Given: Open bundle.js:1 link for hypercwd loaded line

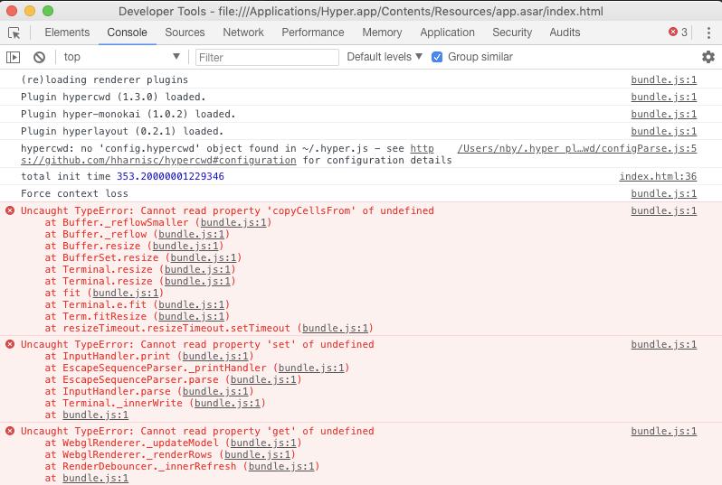Looking at the screenshot, I should pyautogui.click(x=663, y=97).
